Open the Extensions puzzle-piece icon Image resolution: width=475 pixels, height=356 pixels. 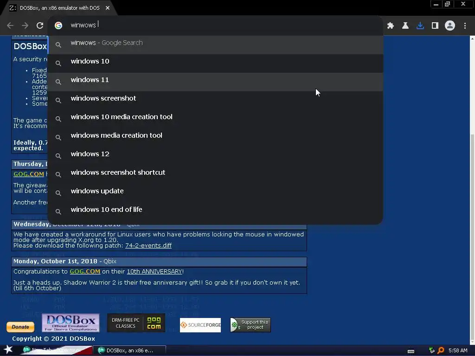coord(391,26)
